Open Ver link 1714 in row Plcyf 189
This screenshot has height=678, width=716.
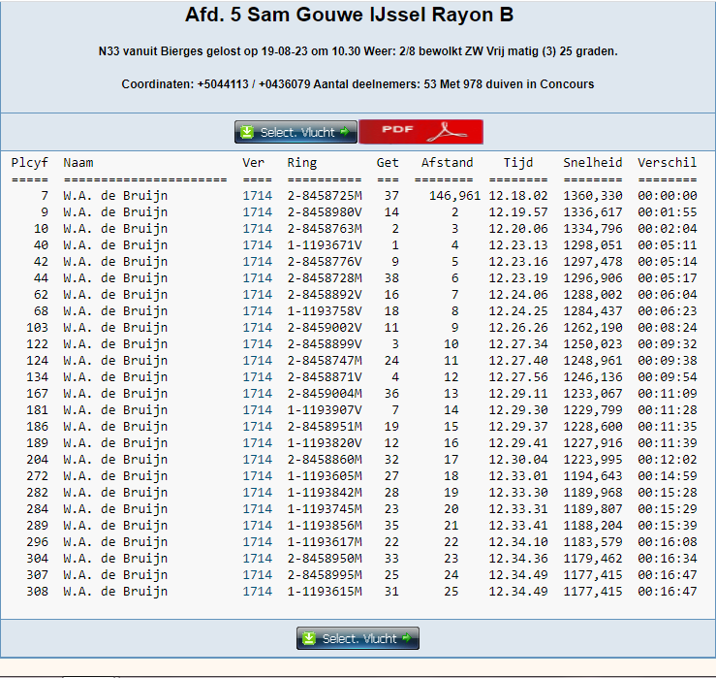click(257, 442)
